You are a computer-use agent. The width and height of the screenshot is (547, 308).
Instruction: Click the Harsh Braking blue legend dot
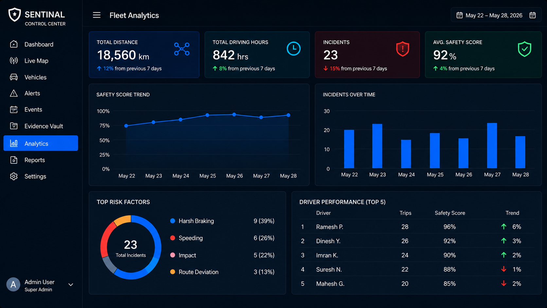click(173, 221)
